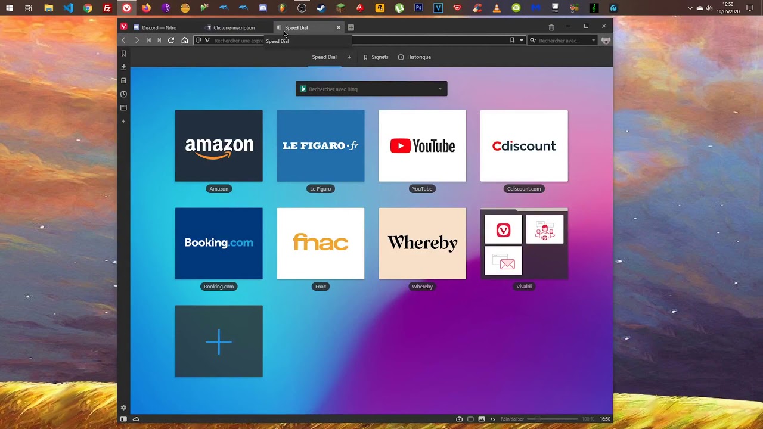Open the Le Figaro speed dial thumbnail
The width and height of the screenshot is (763, 429).
321,146
